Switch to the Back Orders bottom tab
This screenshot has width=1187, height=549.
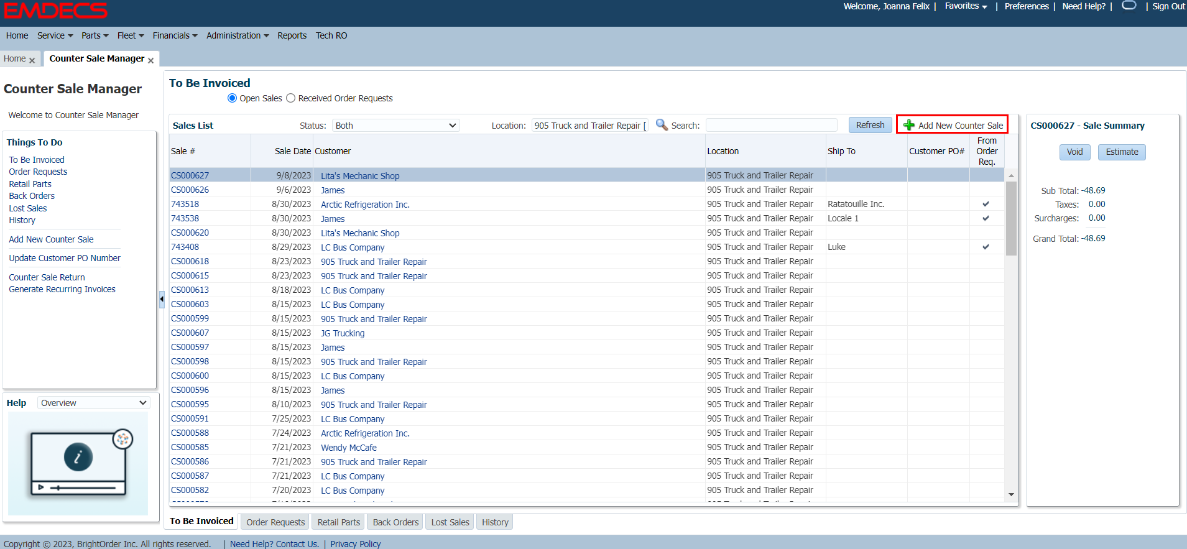point(395,522)
